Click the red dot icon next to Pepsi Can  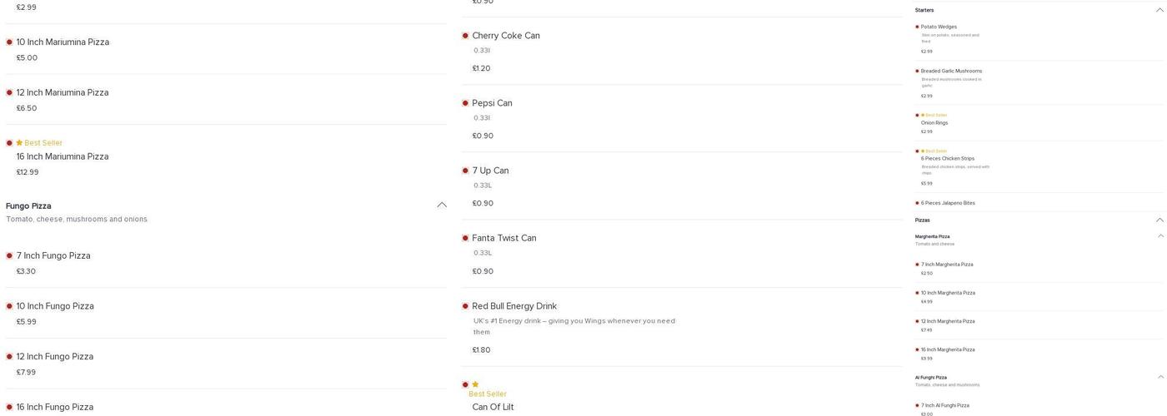[x=465, y=103]
